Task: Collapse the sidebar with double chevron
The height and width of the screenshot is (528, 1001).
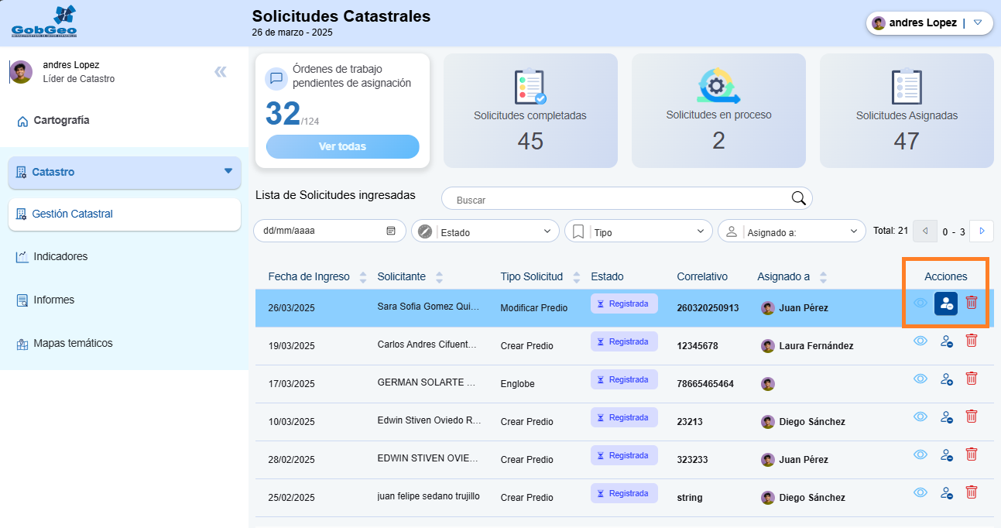Action: pos(221,72)
